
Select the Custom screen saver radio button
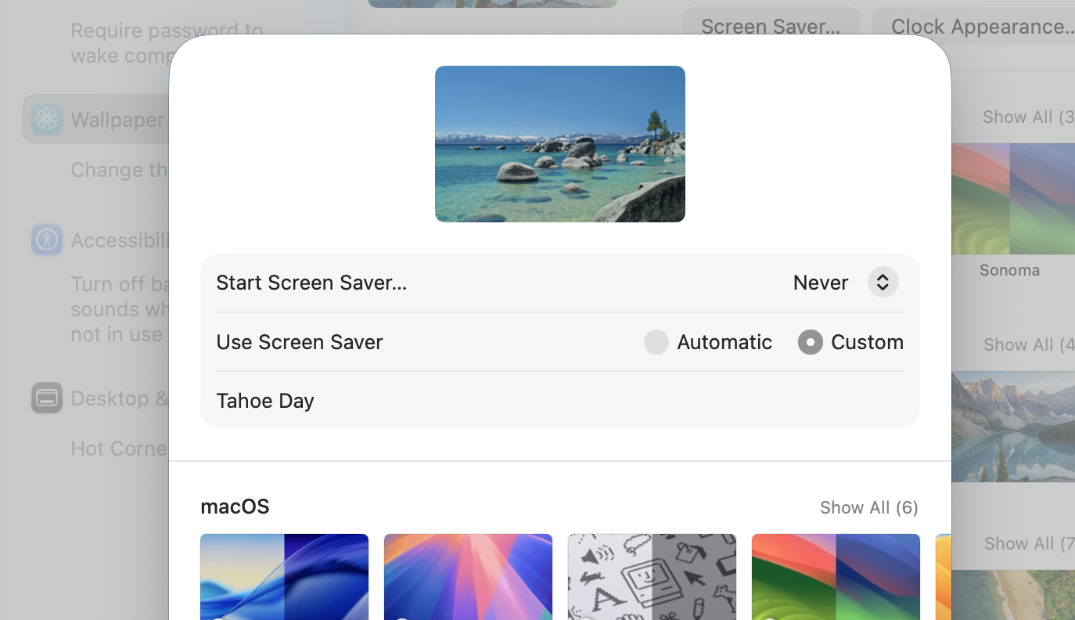pyautogui.click(x=811, y=342)
